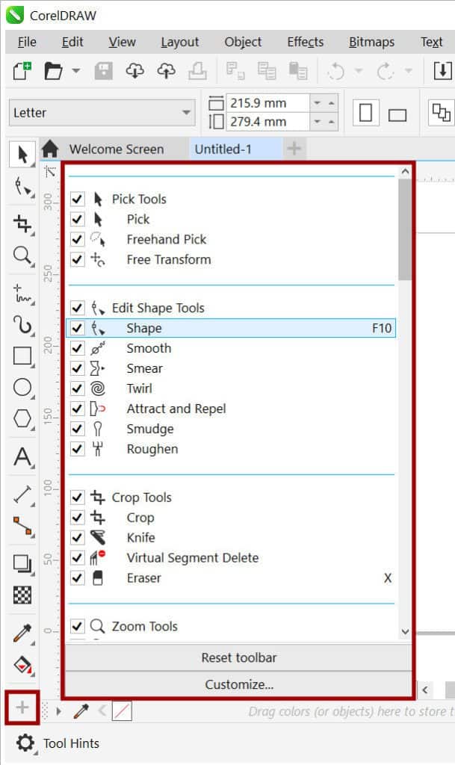Select the Crop tool in the toolbox
This screenshot has height=765, width=455.
22,223
